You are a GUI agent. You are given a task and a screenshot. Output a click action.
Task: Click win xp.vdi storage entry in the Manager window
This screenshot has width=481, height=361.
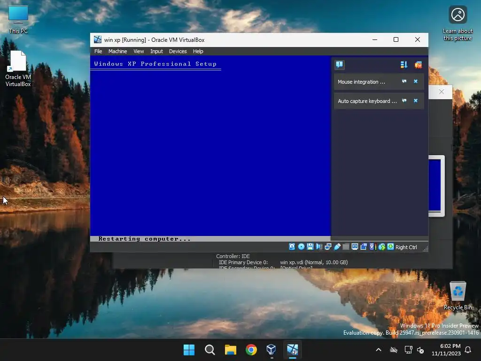click(314, 262)
